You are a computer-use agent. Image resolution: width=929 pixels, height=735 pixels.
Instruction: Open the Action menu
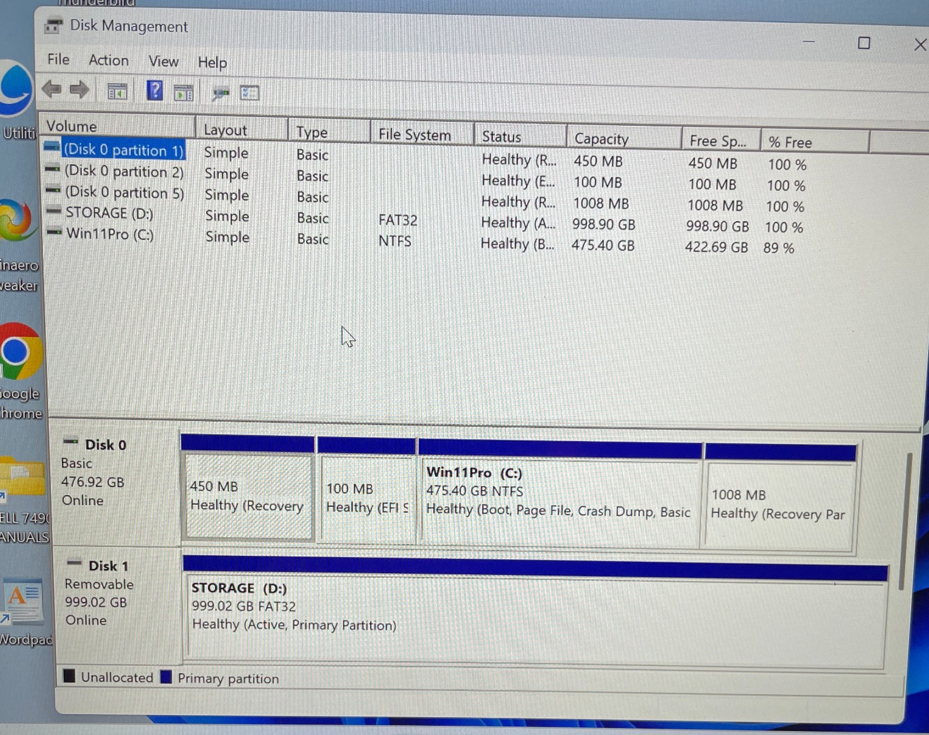(x=109, y=60)
